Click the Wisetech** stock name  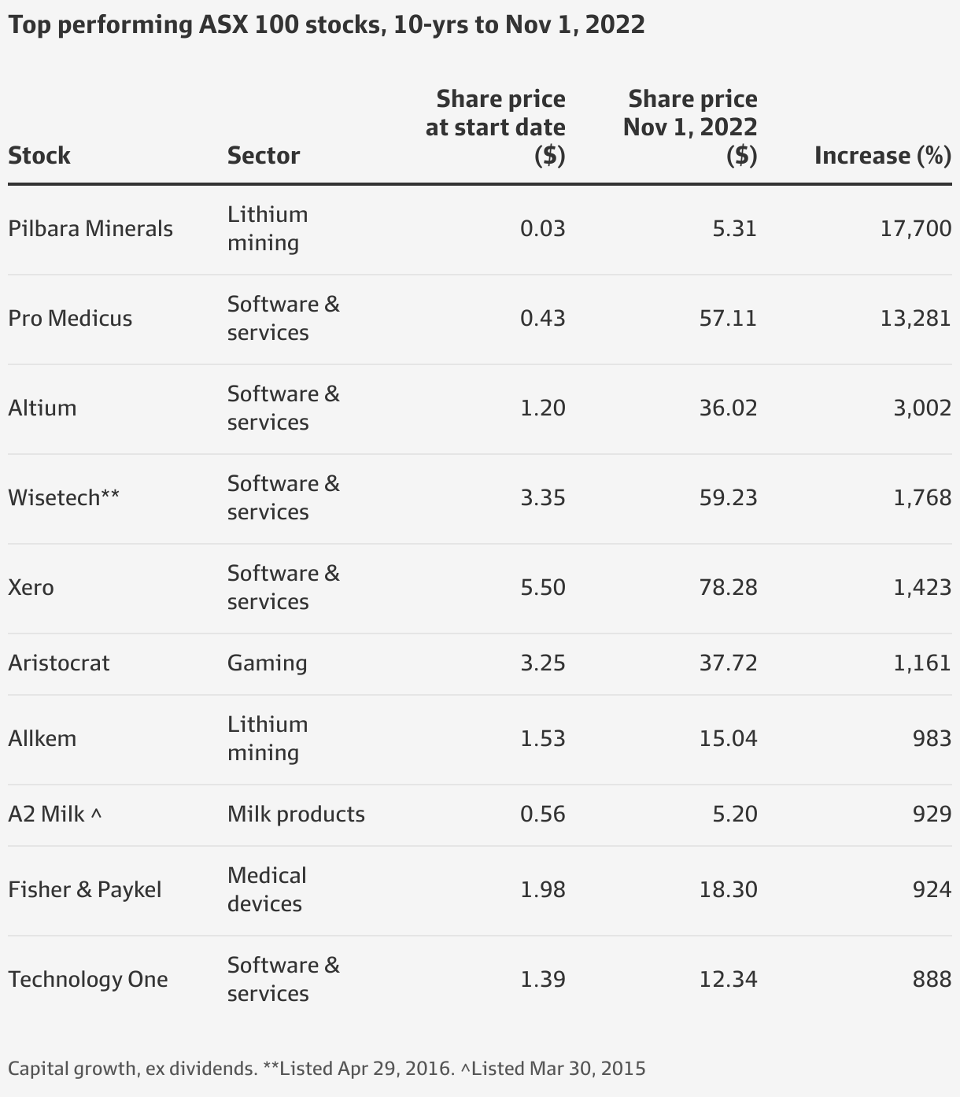click(64, 498)
